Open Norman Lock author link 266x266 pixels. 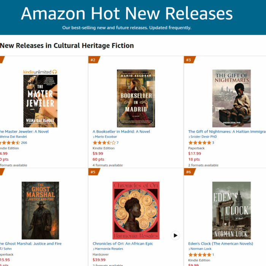201,249
